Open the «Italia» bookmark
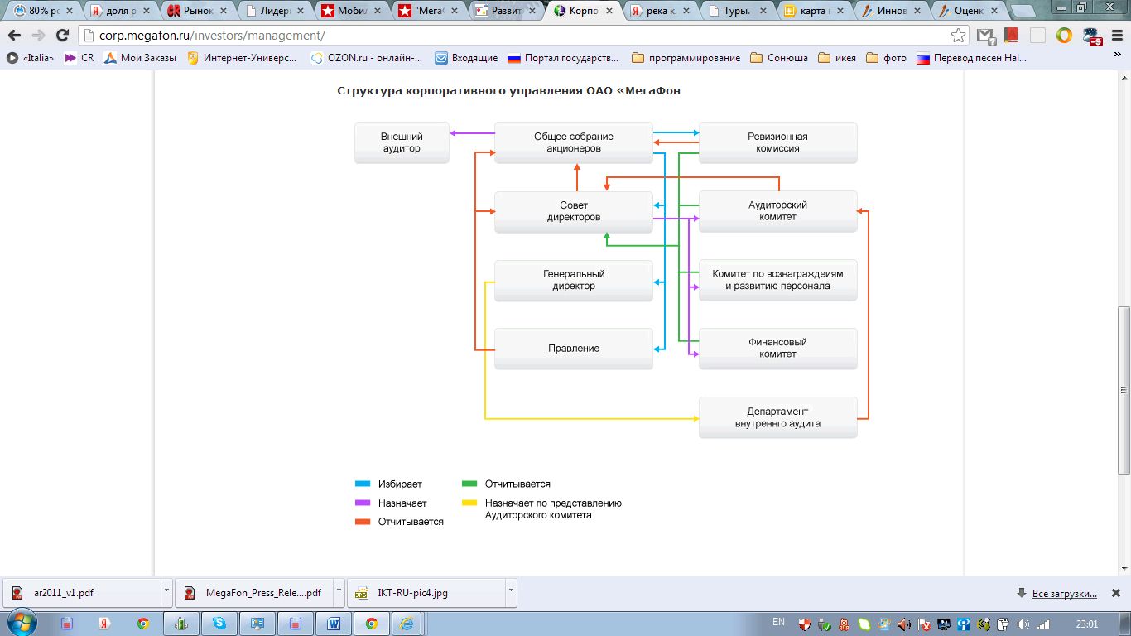The height and width of the screenshot is (636, 1131). pyautogui.click(x=31, y=58)
